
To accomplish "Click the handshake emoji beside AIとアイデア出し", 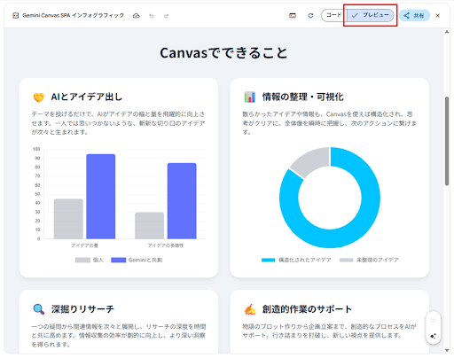I will coord(39,97).
